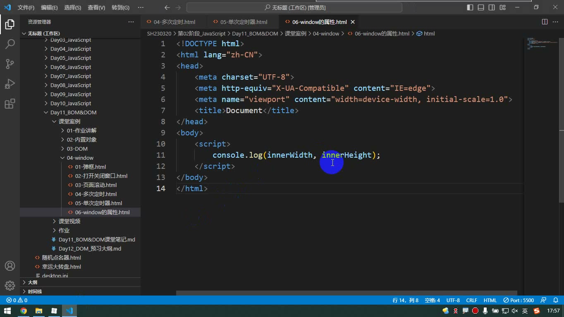The height and width of the screenshot is (317, 564).
Task: Toggle the bottom panel layout button
Action: click(x=481, y=7)
